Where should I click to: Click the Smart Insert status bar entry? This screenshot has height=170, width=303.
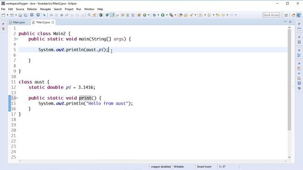point(204,167)
